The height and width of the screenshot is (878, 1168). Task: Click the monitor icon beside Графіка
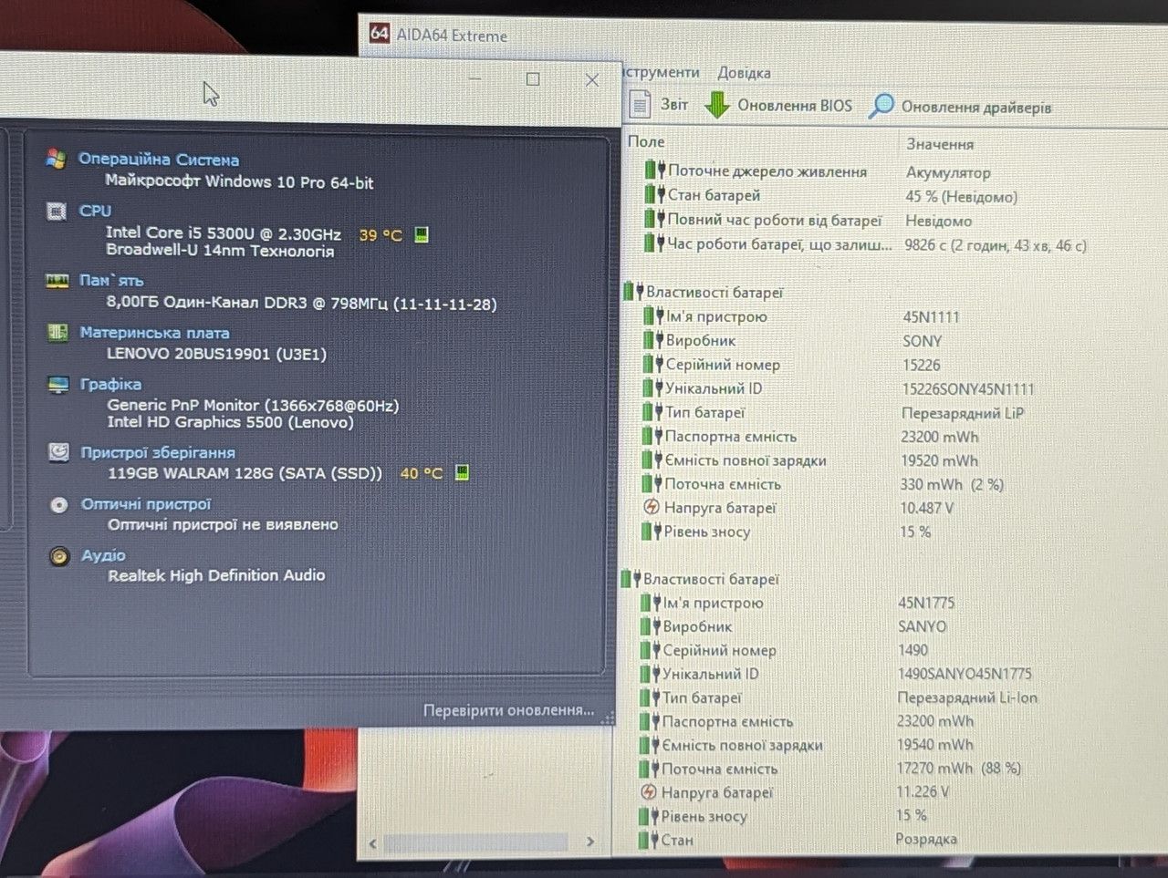(x=58, y=385)
